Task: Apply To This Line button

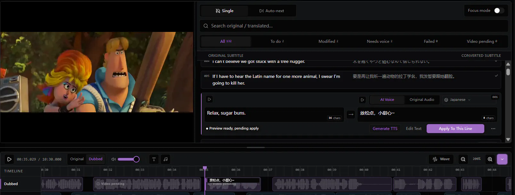Action: (455, 129)
